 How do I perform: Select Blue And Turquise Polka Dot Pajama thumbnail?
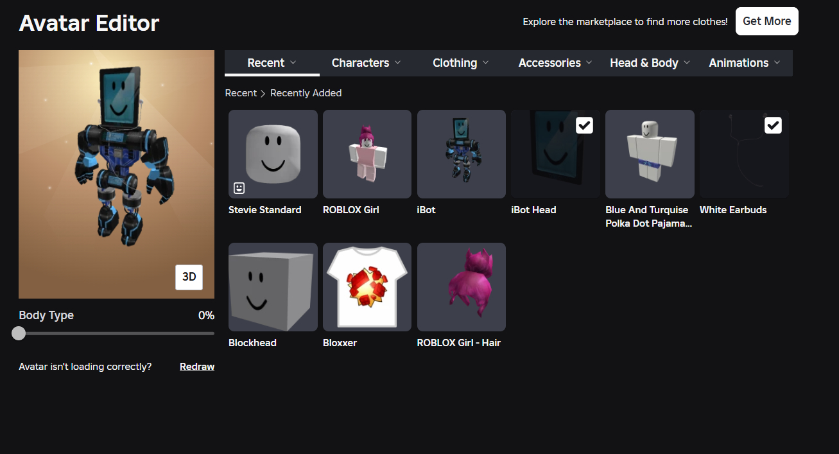[x=650, y=154]
